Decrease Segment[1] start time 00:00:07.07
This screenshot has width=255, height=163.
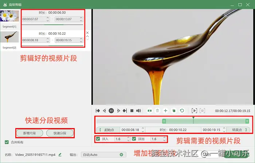(x=48, y=20)
